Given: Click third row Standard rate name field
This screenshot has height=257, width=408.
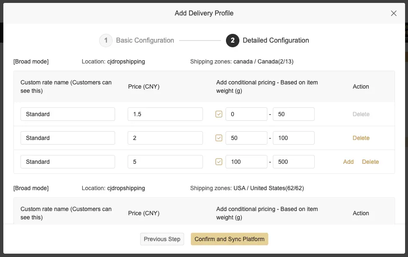Looking at the screenshot, I should pos(67,162).
